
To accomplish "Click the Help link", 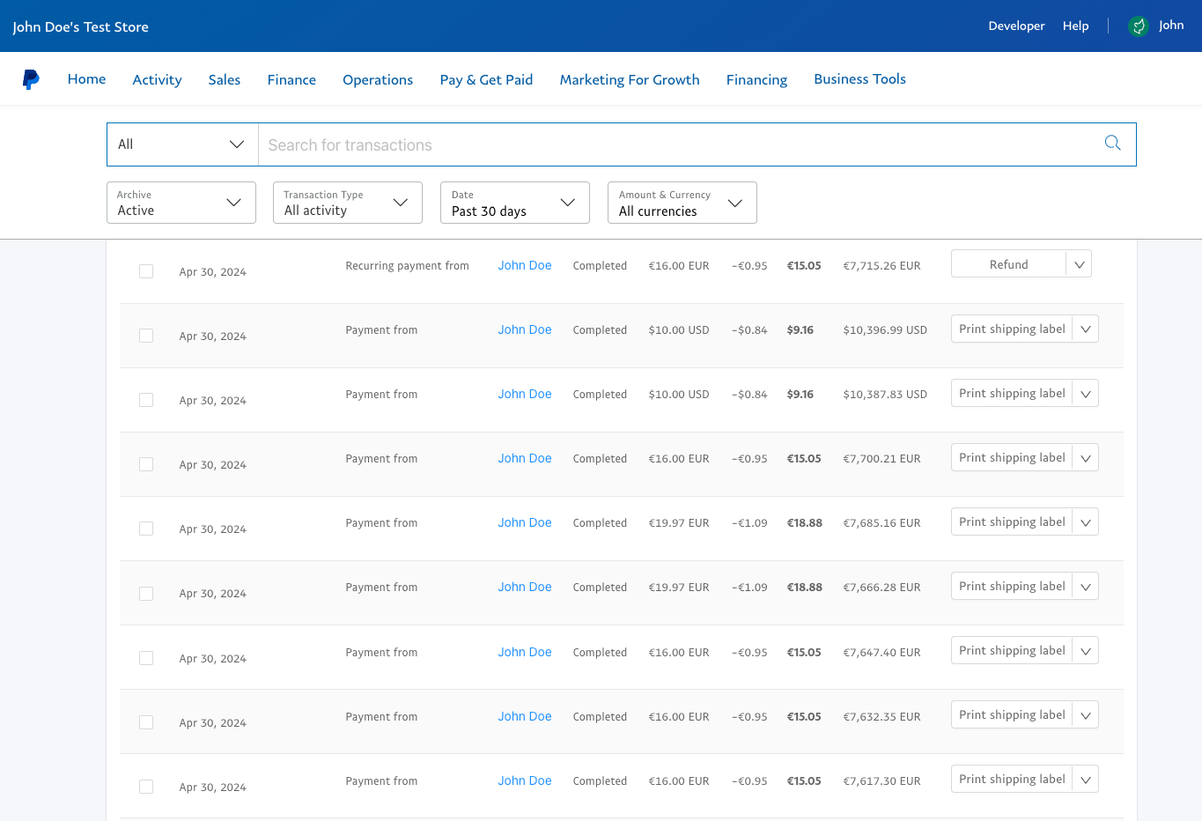I will coord(1075,26).
